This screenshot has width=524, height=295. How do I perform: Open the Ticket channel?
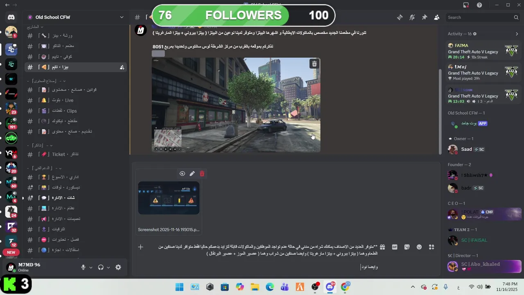point(75,154)
